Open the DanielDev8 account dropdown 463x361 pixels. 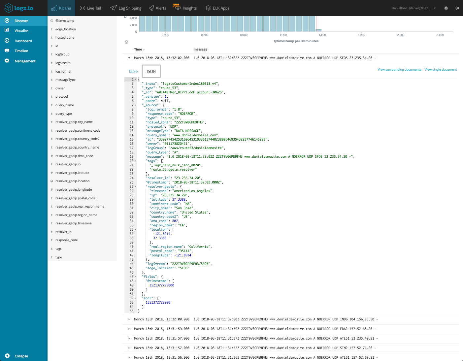click(x=414, y=8)
